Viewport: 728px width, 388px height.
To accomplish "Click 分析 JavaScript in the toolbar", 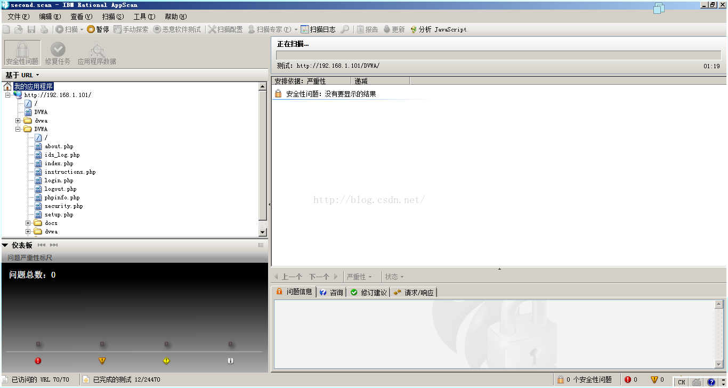I will [438, 29].
